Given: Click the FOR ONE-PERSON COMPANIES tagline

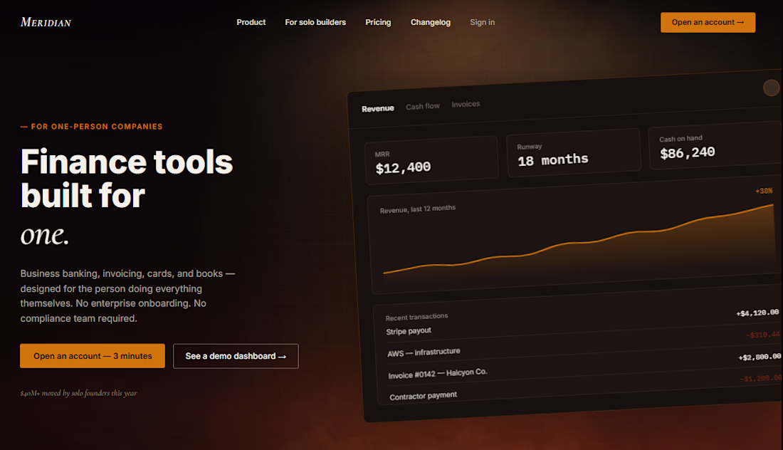Looking at the screenshot, I should click(91, 126).
